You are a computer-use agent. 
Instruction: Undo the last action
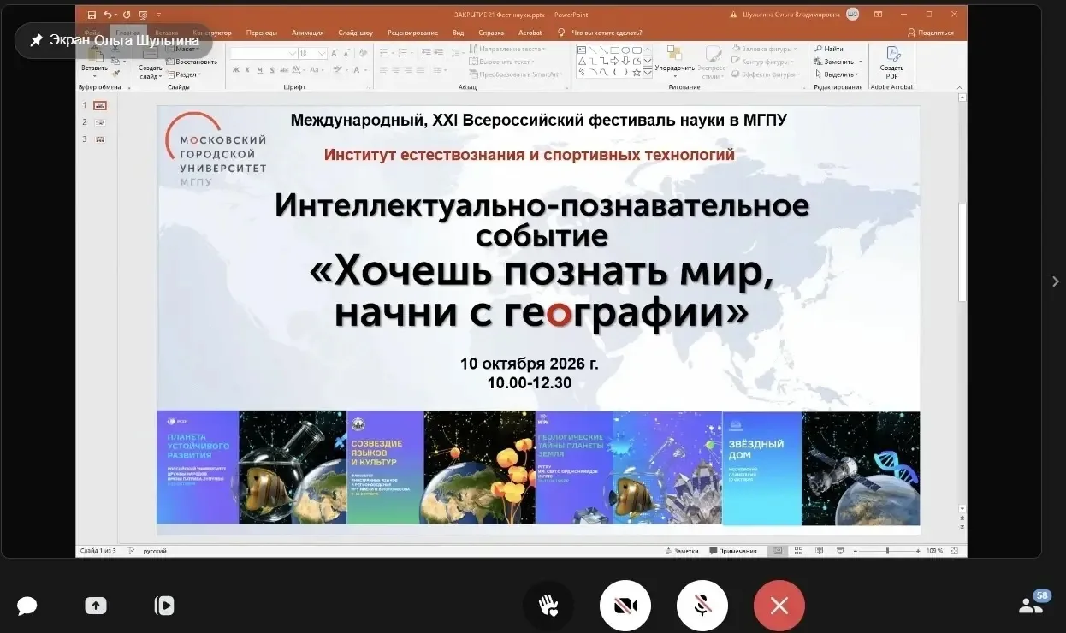(x=108, y=15)
